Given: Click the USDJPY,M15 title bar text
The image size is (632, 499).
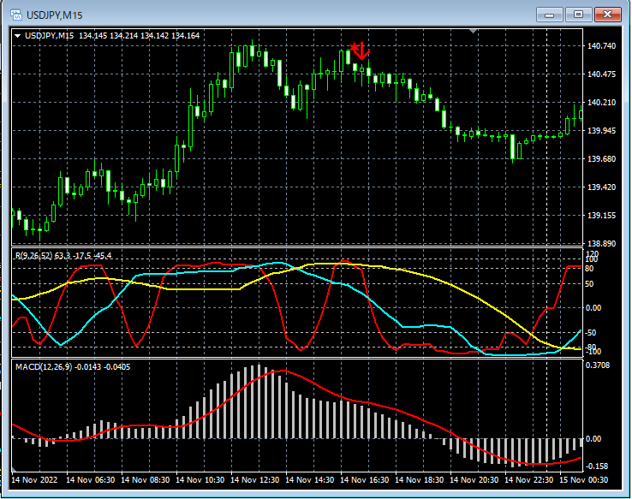Looking at the screenshot, I should 55,15.
